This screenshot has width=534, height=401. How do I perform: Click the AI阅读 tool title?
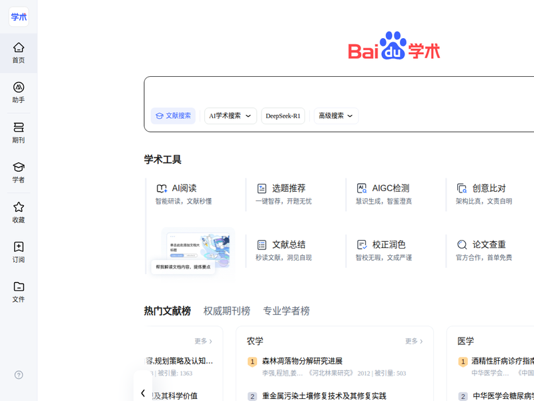pyautogui.click(x=184, y=188)
